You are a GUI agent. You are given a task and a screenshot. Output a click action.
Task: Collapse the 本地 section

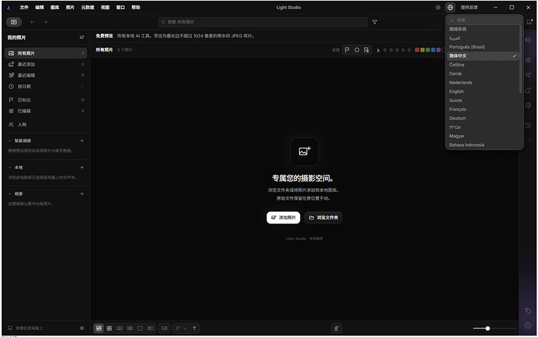pos(10,167)
